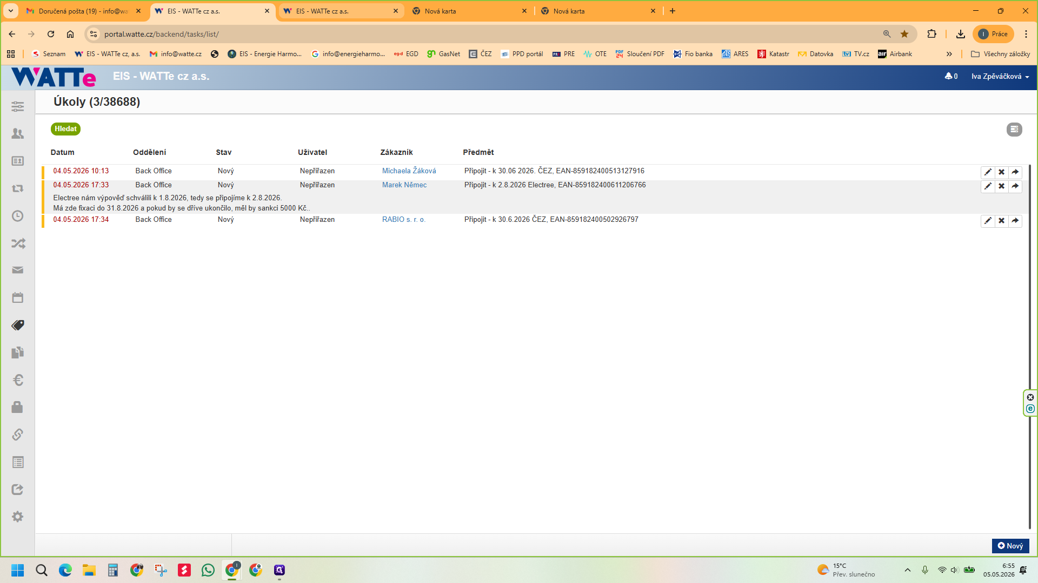Open the envelope mail icon in sidebar

click(x=18, y=270)
